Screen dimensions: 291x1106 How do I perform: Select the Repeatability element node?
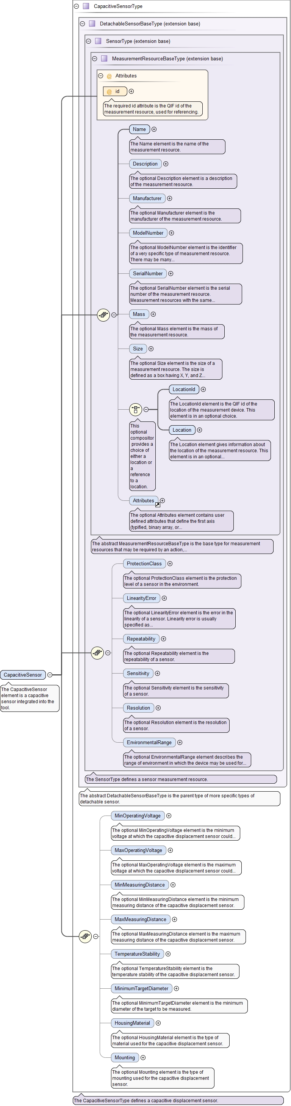(141, 639)
